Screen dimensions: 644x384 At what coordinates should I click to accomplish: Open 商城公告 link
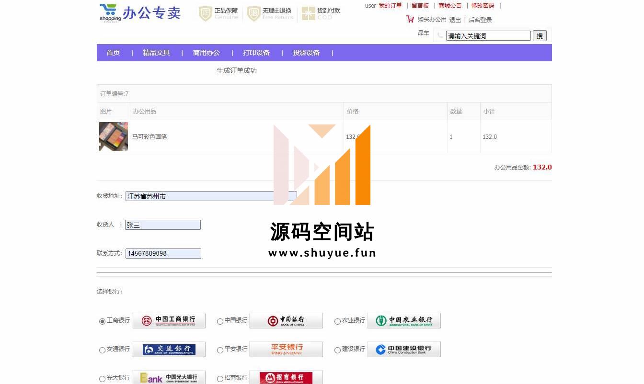click(x=450, y=6)
